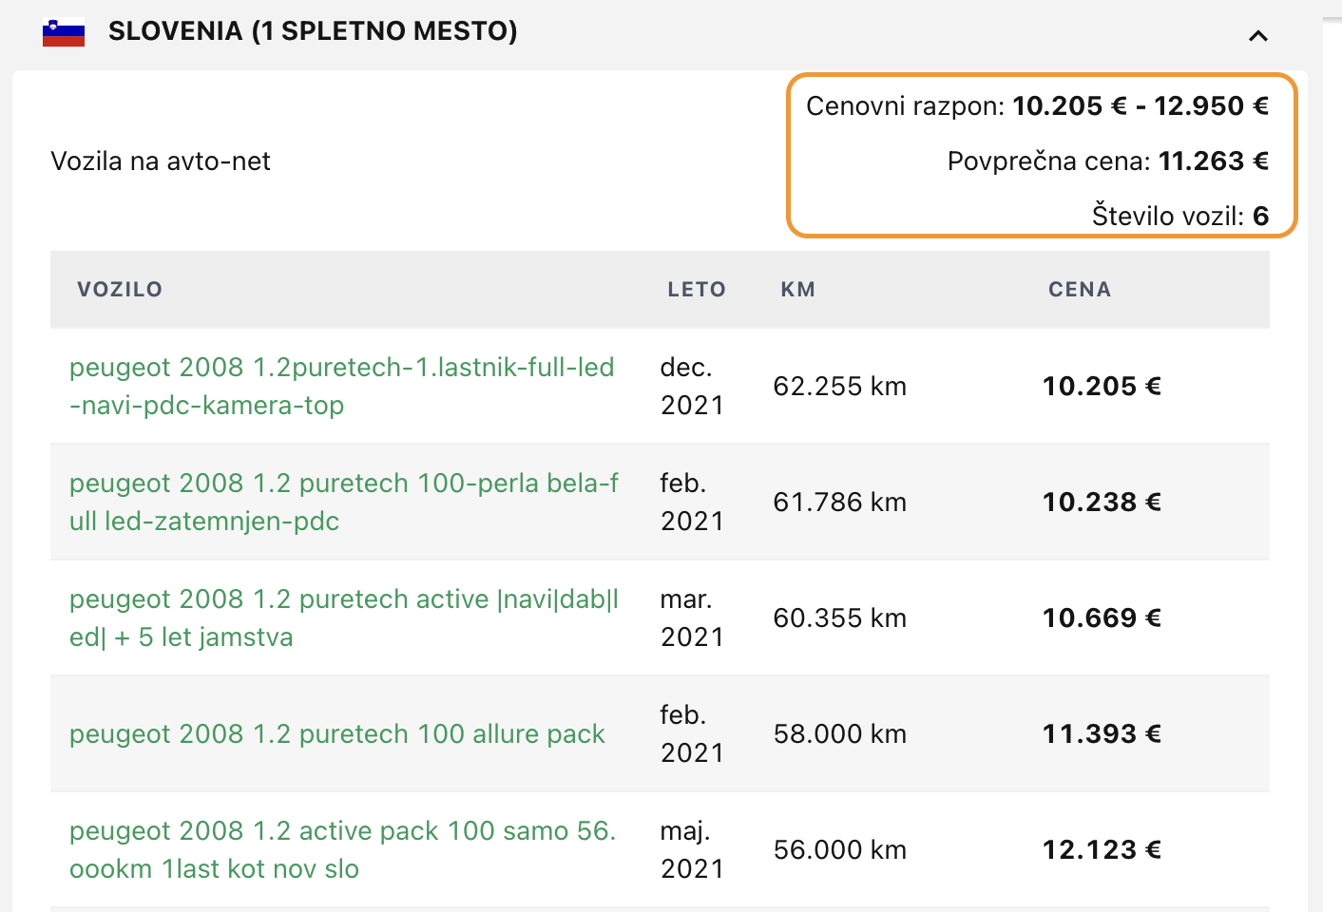Click the mar. 2021 year cell
1342x912 pixels.
click(692, 617)
